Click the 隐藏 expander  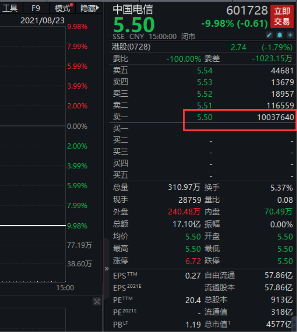(x=90, y=8)
